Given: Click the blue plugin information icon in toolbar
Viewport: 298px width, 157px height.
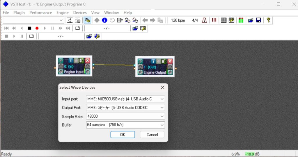Looking at the screenshot, I should coord(104,20).
